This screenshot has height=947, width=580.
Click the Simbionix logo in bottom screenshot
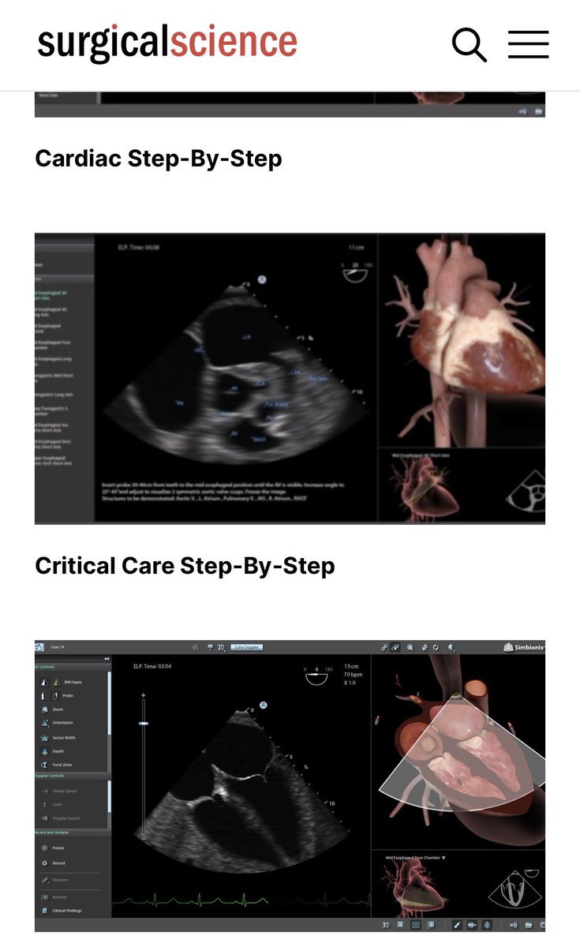click(x=524, y=648)
